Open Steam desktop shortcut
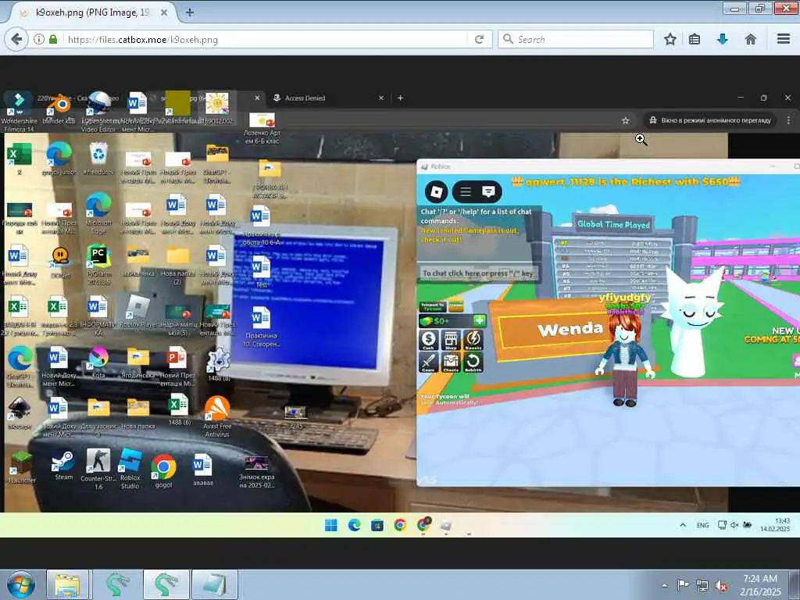This screenshot has height=600, width=800. [64, 466]
